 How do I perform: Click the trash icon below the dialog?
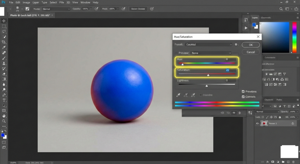pos(240,113)
